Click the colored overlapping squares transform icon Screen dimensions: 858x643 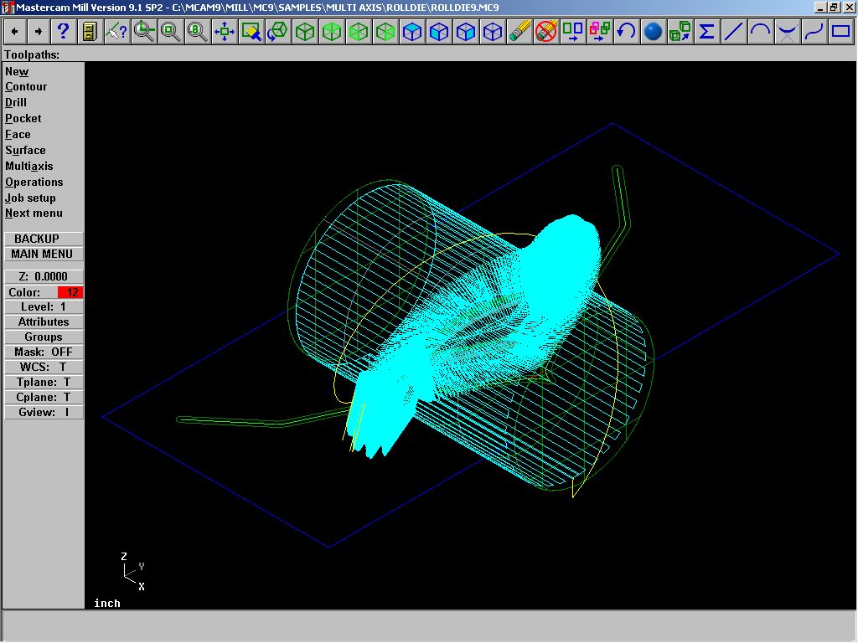point(600,32)
